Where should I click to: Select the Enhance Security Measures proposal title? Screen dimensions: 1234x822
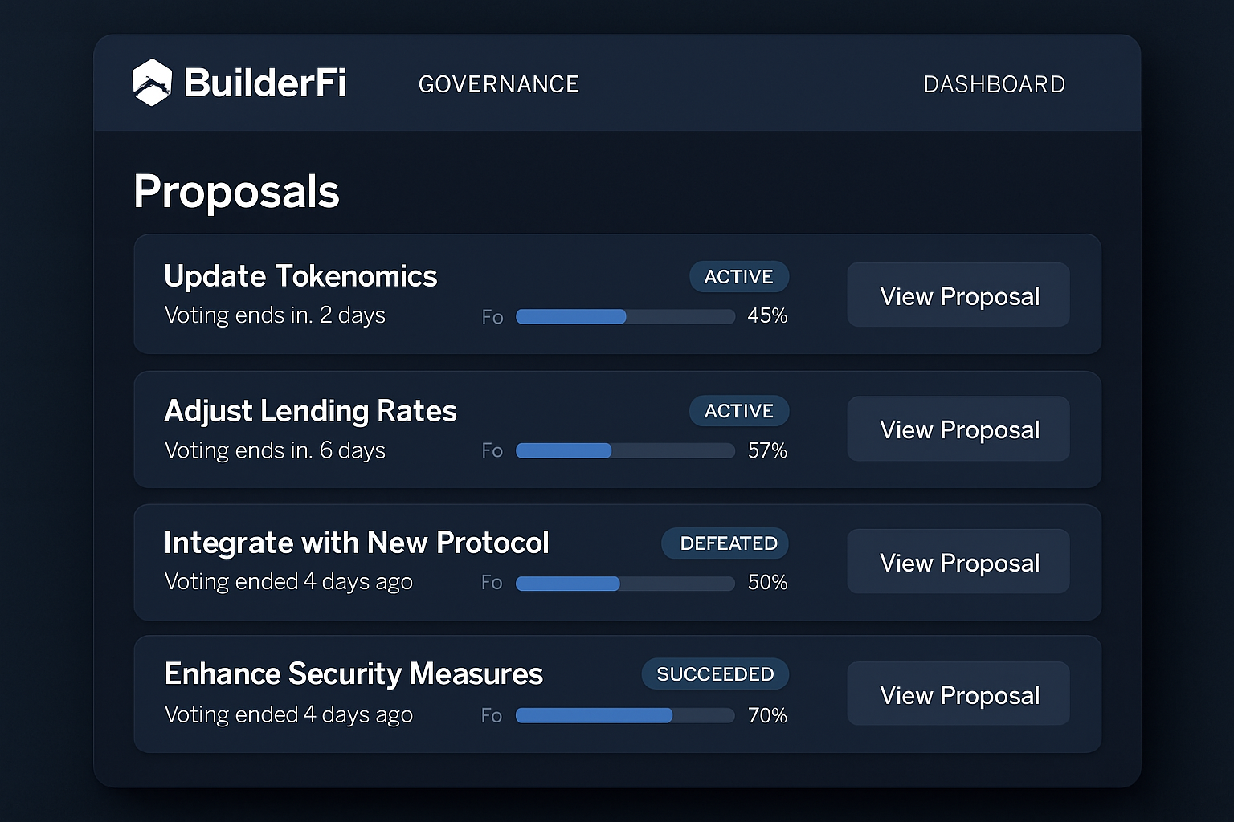(353, 674)
